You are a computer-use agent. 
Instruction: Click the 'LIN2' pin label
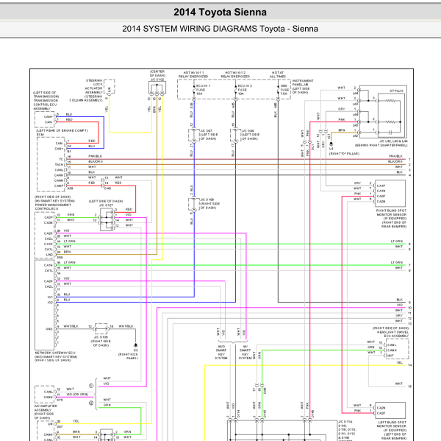49,255
